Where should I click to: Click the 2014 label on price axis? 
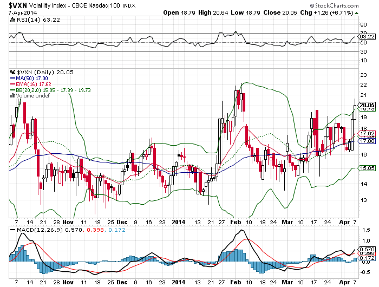[178, 222]
